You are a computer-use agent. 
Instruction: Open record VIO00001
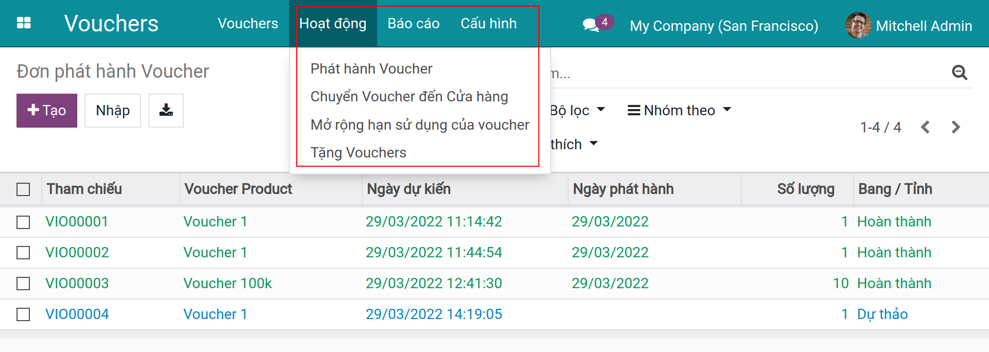77,222
